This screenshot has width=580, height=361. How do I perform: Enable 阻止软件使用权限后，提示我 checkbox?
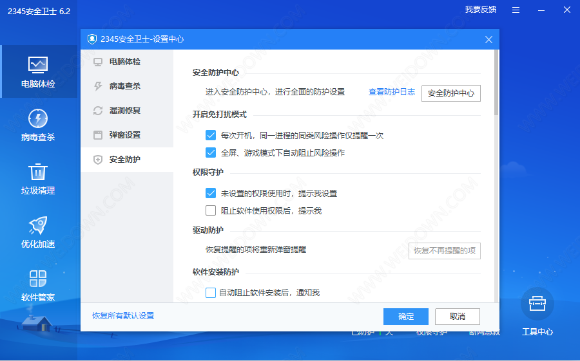tap(210, 210)
